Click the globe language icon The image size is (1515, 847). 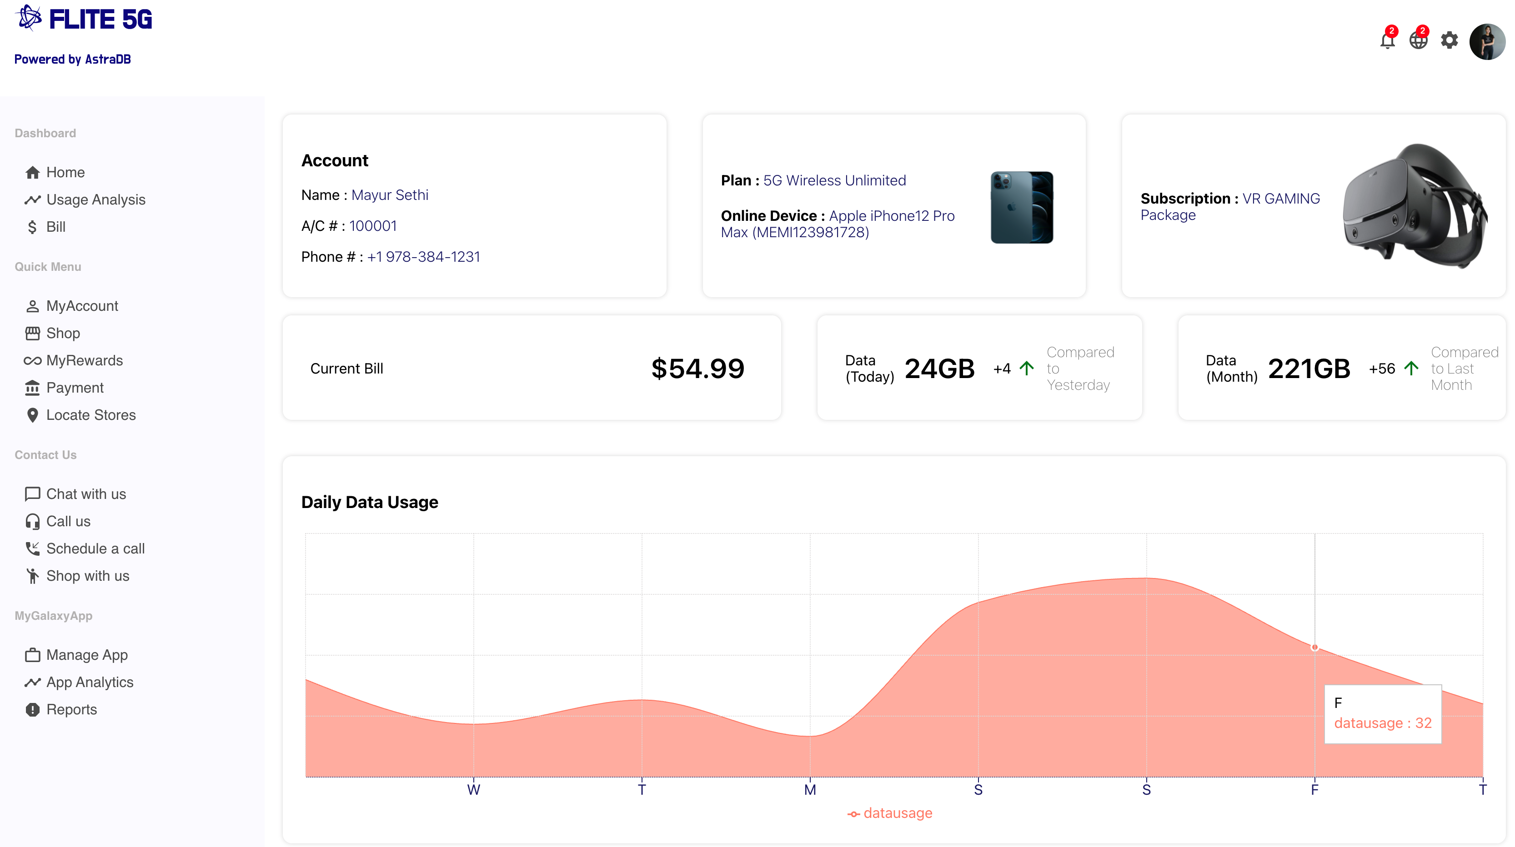point(1418,40)
